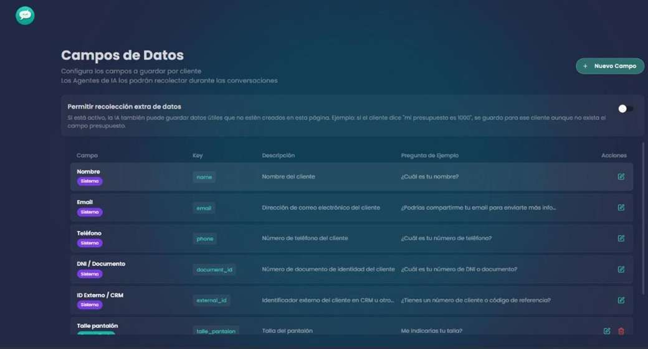Click the Sistema badge under Nombre
The image size is (648, 349).
pyautogui.click(x=90, y=181)
